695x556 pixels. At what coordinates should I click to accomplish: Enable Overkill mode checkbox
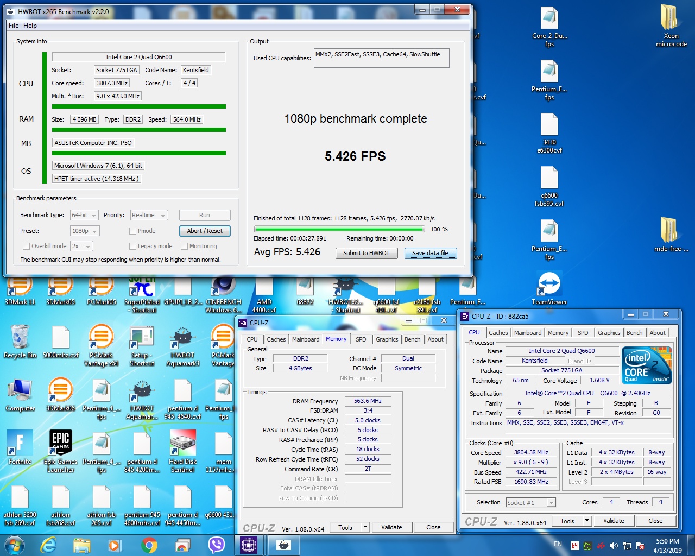tap(26, 246)
